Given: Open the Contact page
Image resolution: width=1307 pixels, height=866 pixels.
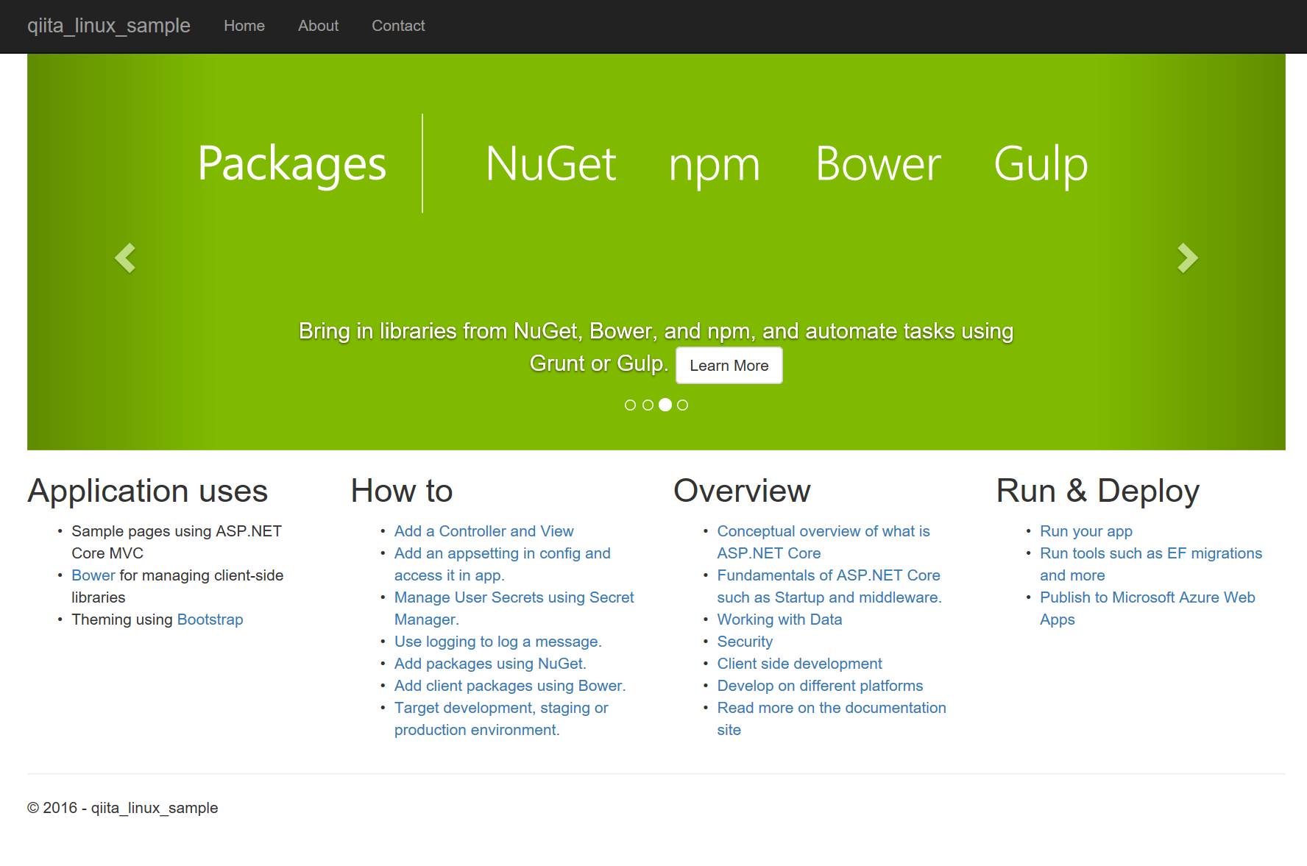Looking at the screenshot, I should 398,26.
